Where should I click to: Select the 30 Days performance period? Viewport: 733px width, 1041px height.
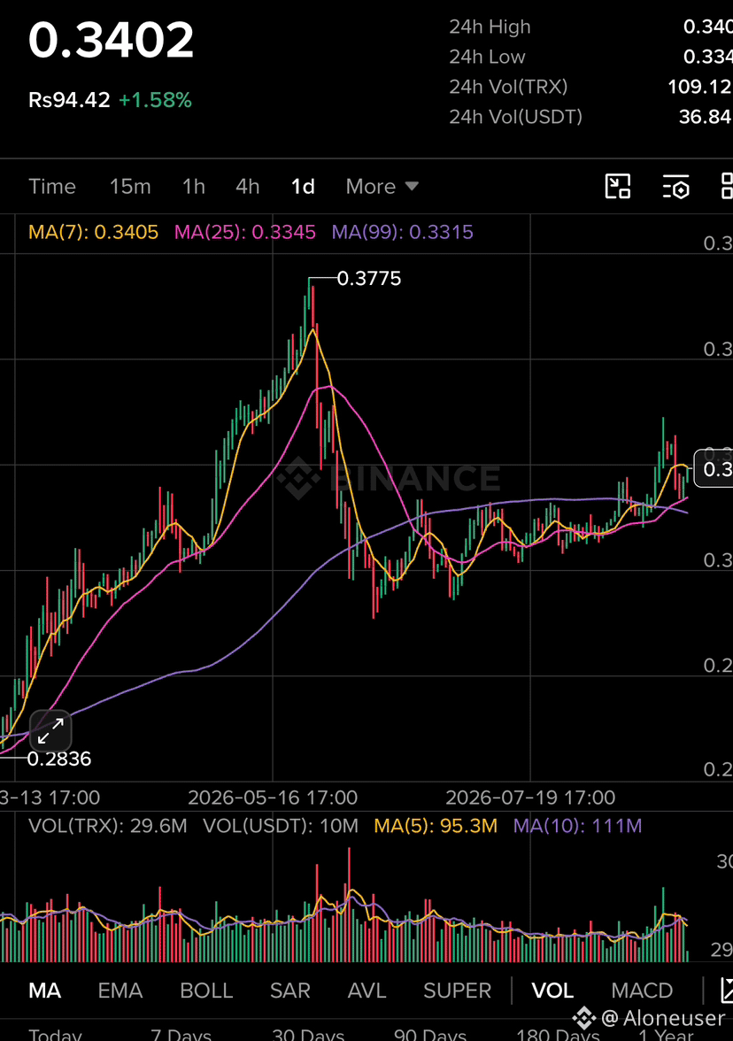pos(308,1034)
